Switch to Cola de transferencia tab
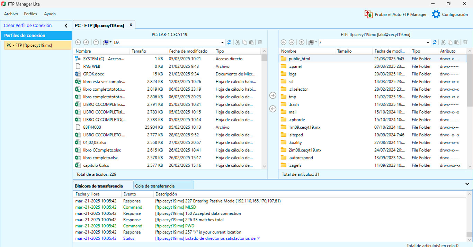 point(163,186)
